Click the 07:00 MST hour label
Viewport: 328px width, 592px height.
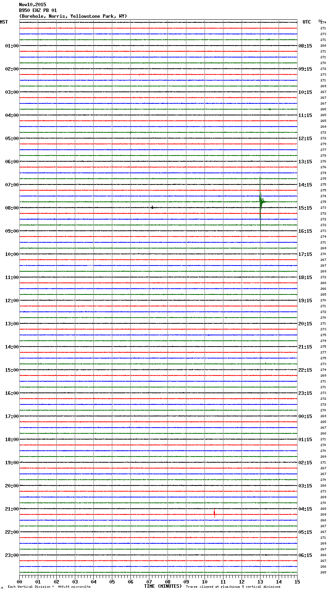(x=12, y=184)
